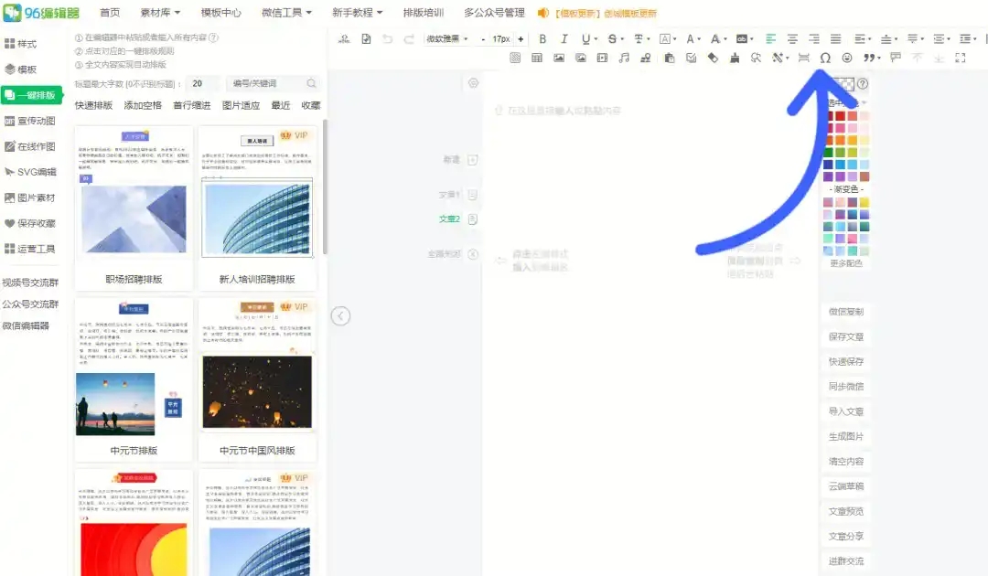Viewport: 988px width, 576px height.
Task: Open the 宣传动图 sidebar section
Action: [x=30, y=121]
